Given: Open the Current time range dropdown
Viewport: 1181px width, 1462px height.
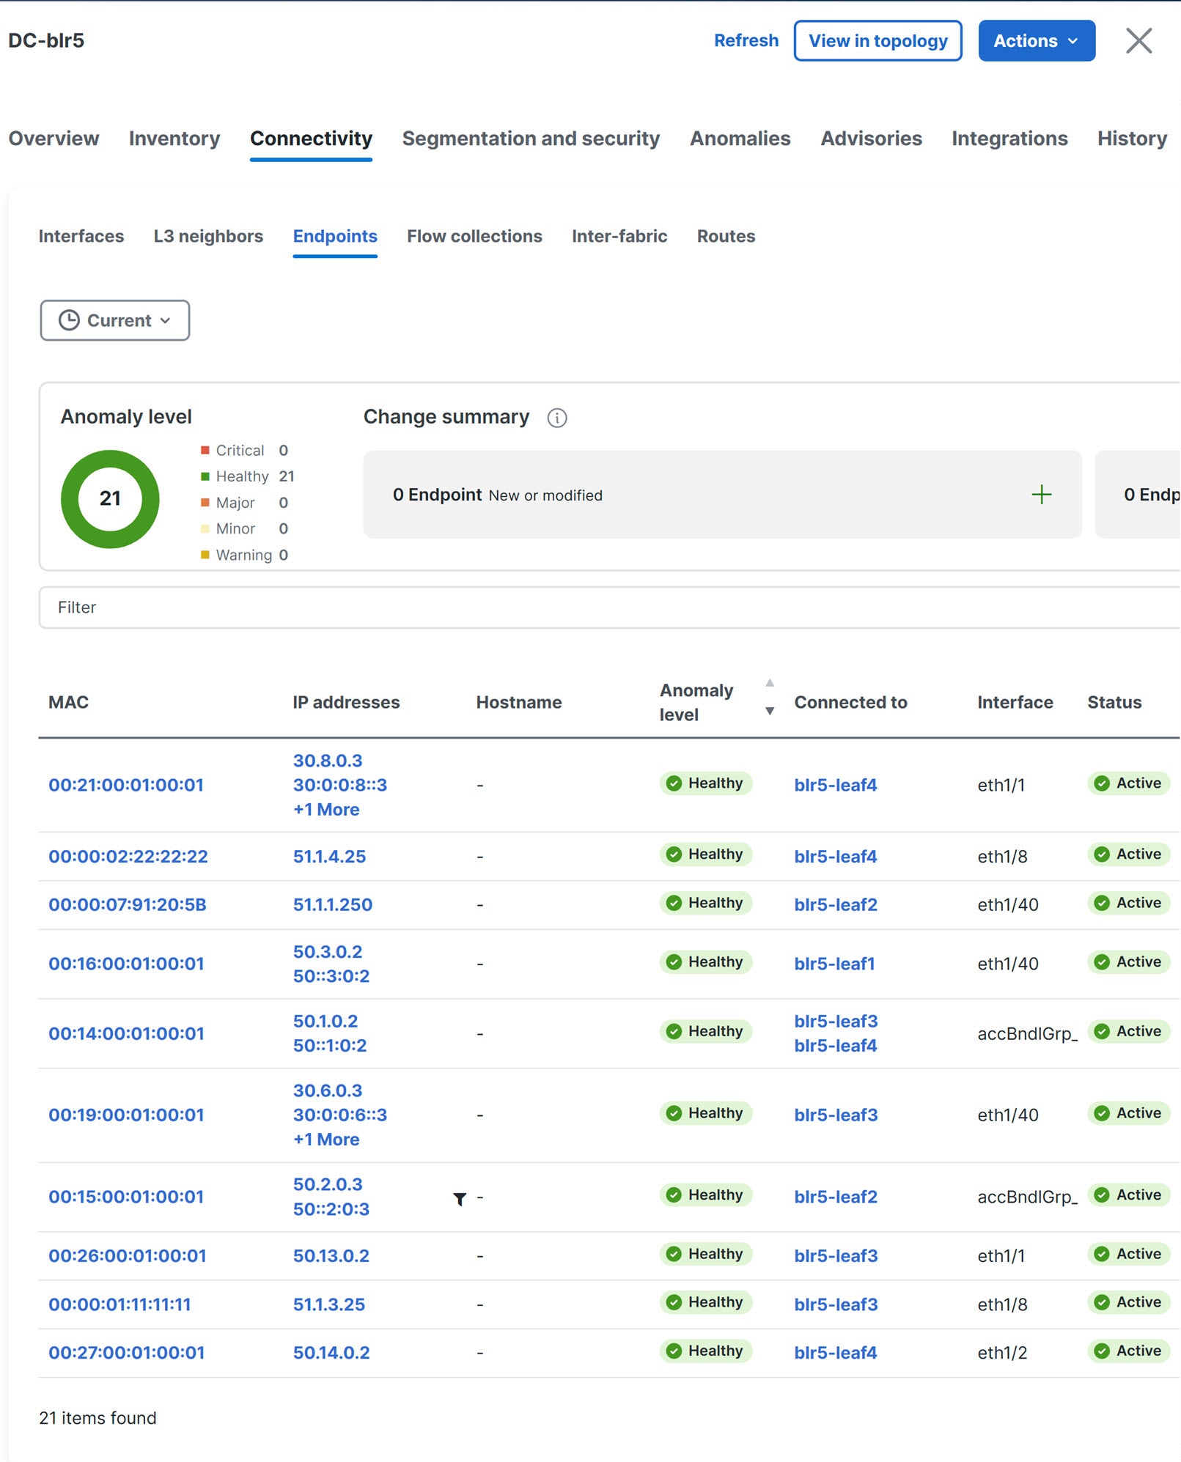Looking at the screenshot, I should [115, 320].
